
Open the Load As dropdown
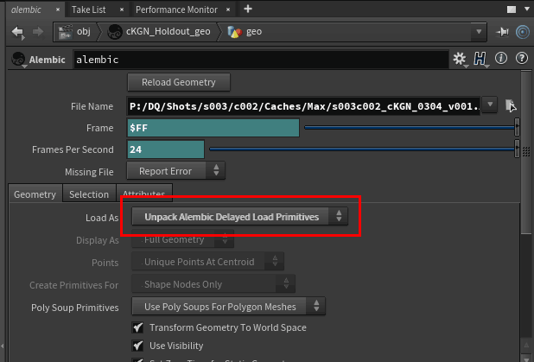pos(239,217)
